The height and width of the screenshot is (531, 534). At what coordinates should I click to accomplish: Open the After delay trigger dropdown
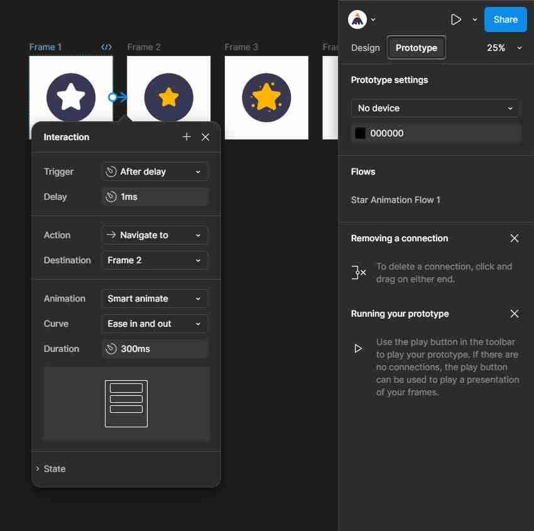155,172
